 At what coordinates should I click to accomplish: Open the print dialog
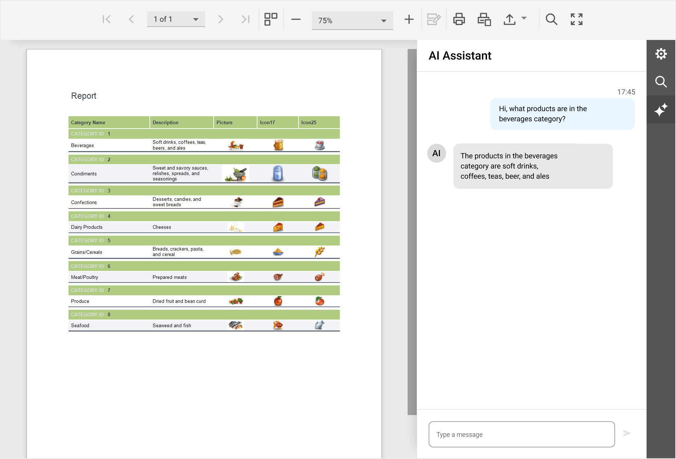pos(459,19)
